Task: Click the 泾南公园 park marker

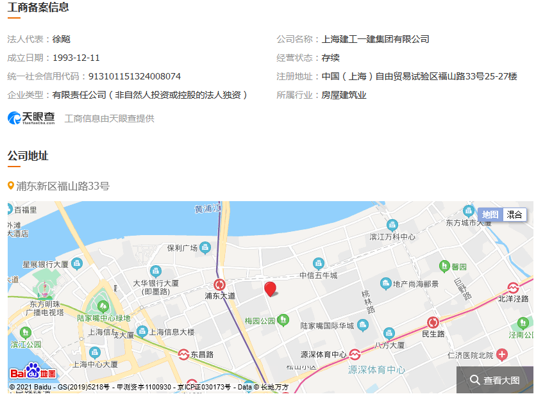Action: 523,323
